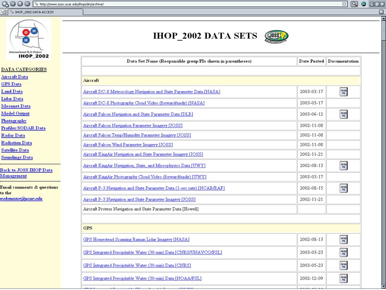Click the page scrollbar down arrow
386x290 pixels.
tap(384, 286)
